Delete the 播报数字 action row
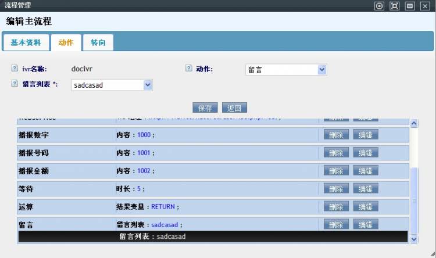 (336, 135)
